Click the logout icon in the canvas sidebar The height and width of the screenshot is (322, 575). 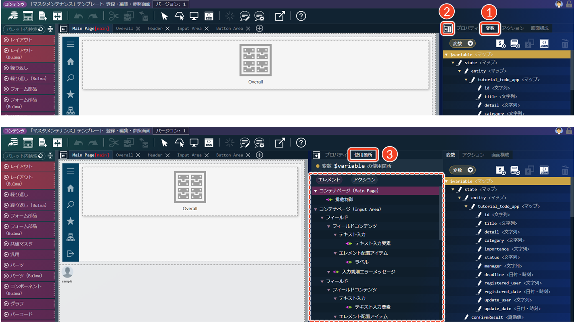coord(70,254)
